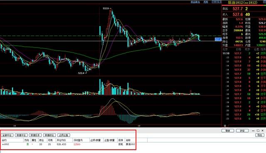Close the trade panel with X icon
This screenshot has height=153, width=266.
pos(263,131)
